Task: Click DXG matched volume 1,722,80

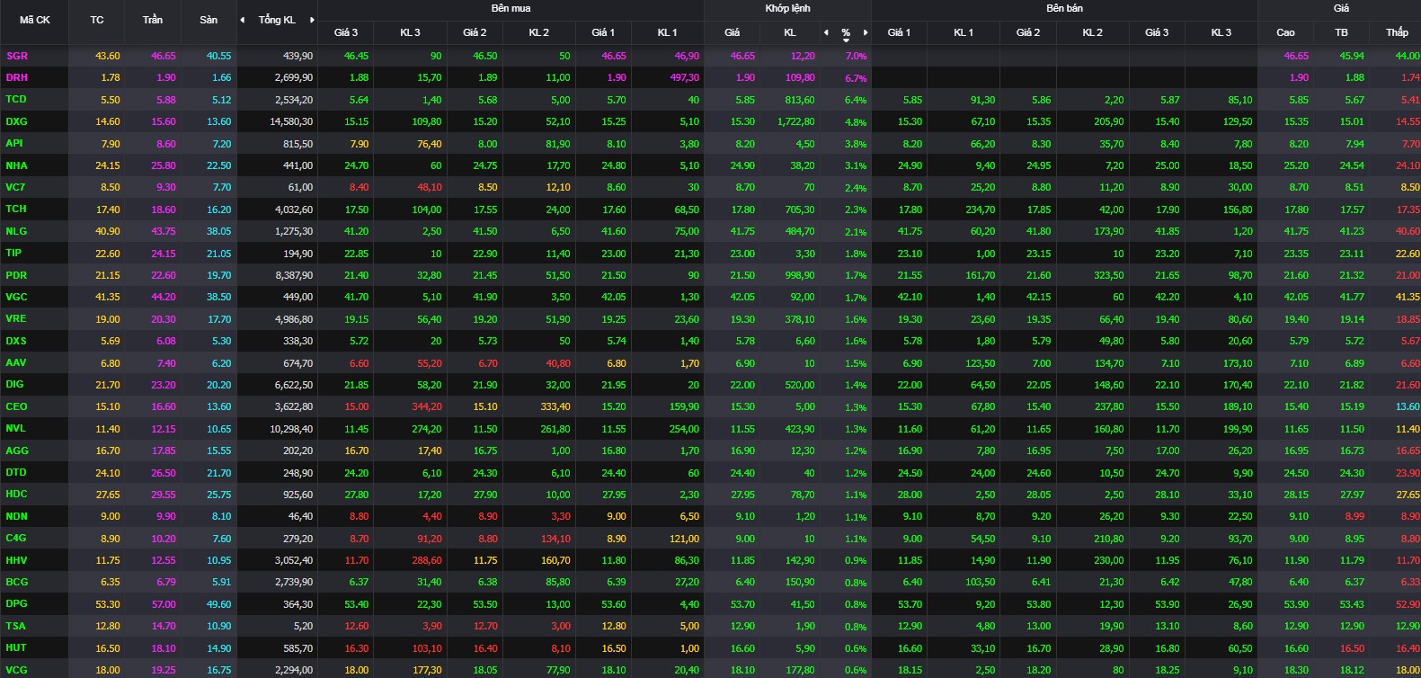Action: (x=795, y=121)
